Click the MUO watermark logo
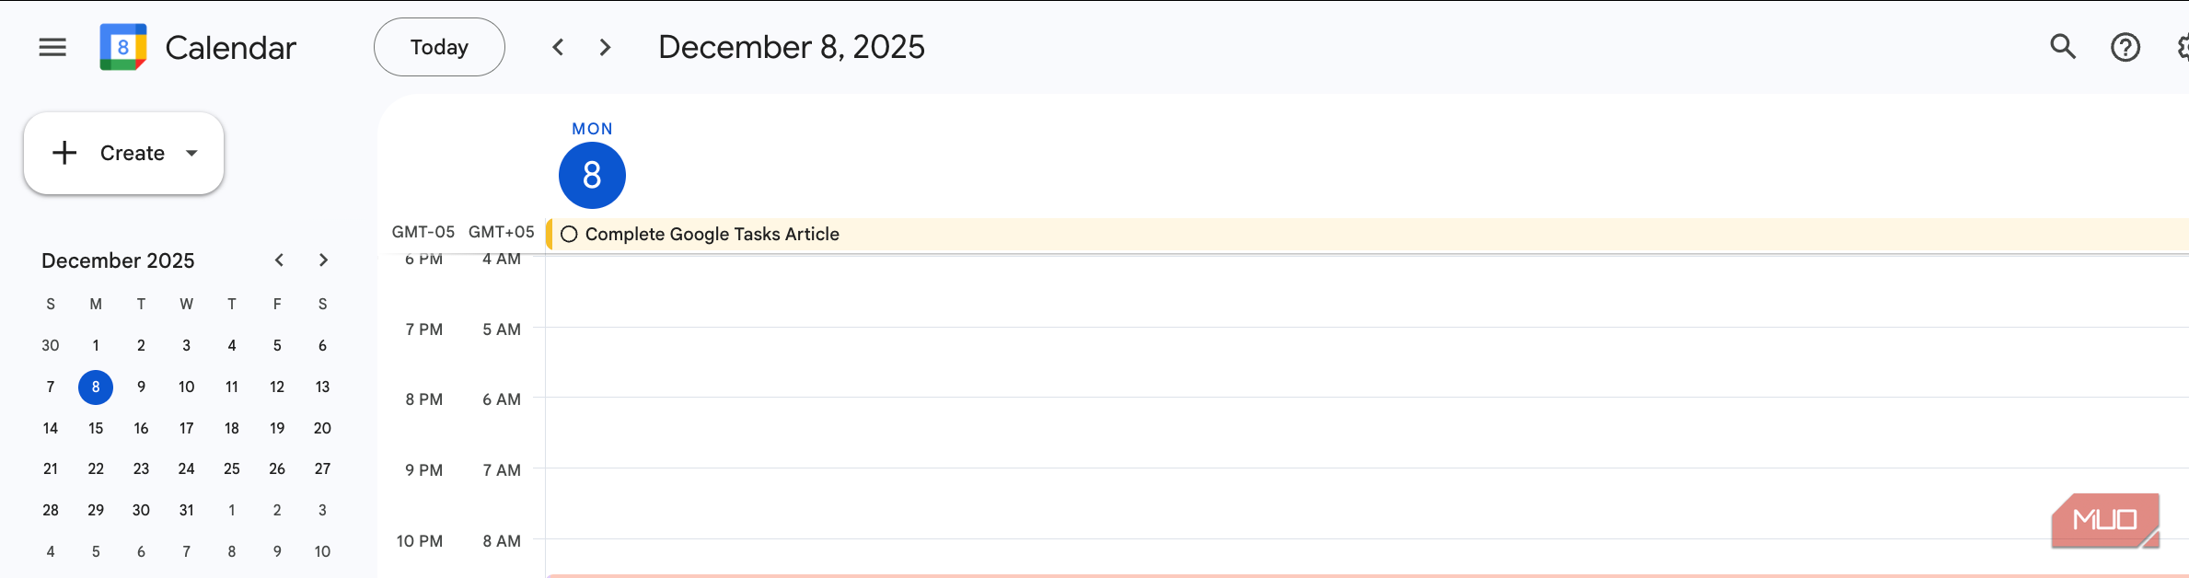 coord(2104,520)
